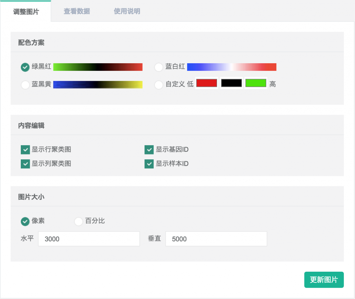Disable the 显示样本ID checkbox

tap(149, 164)
